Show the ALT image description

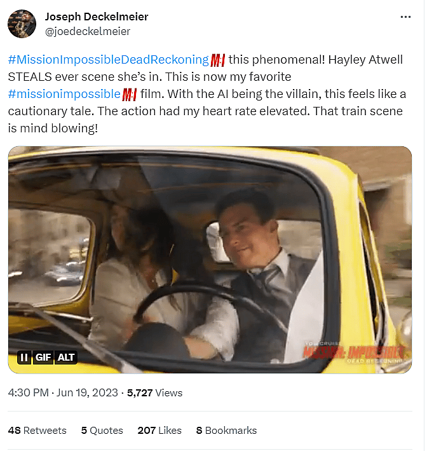point(66,357)
